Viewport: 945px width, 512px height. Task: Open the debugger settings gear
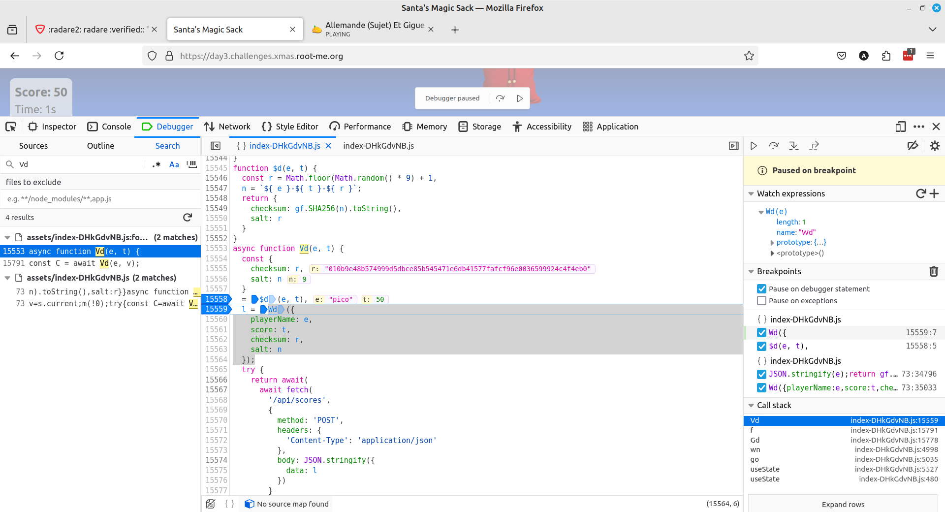click(934, 146)
